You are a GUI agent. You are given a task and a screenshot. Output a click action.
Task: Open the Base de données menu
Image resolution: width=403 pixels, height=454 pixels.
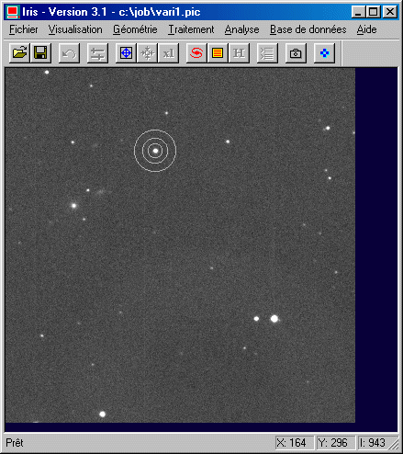308,29
